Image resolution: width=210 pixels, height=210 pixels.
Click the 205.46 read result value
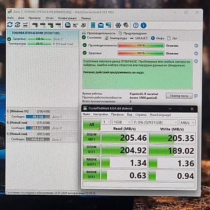pyautogui.click(x=133, y=137)
